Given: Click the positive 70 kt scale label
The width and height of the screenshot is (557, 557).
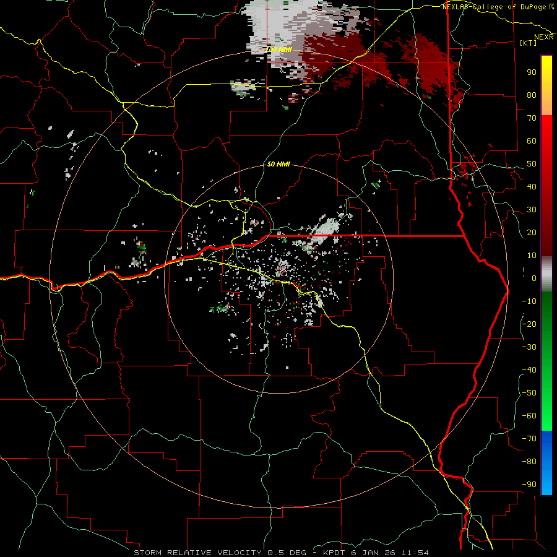Looking at the screenshot, I should (532, 118).
